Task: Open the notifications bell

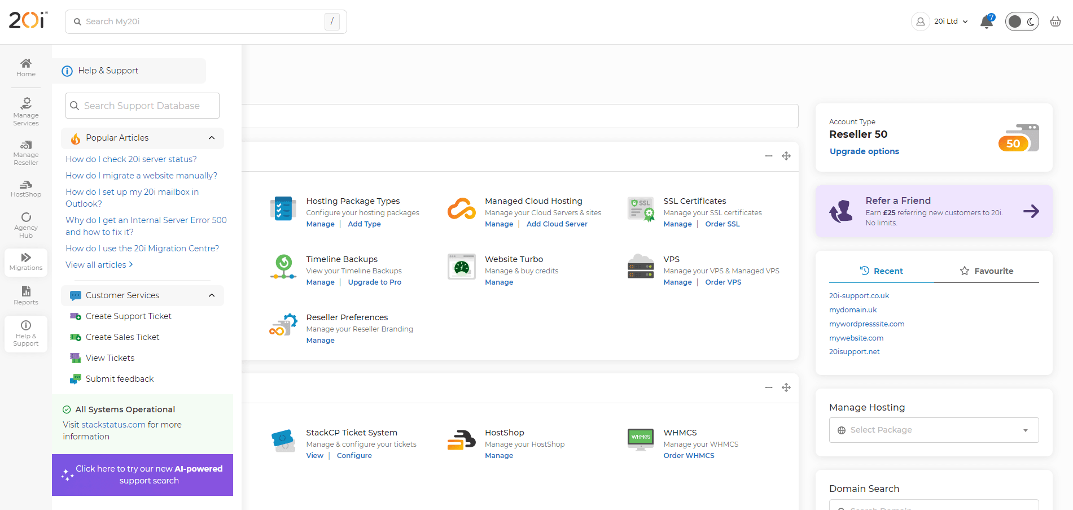Action: pos(987,21)
